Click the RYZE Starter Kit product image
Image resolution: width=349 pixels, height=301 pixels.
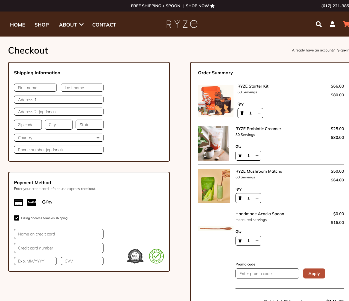[216, 101]
